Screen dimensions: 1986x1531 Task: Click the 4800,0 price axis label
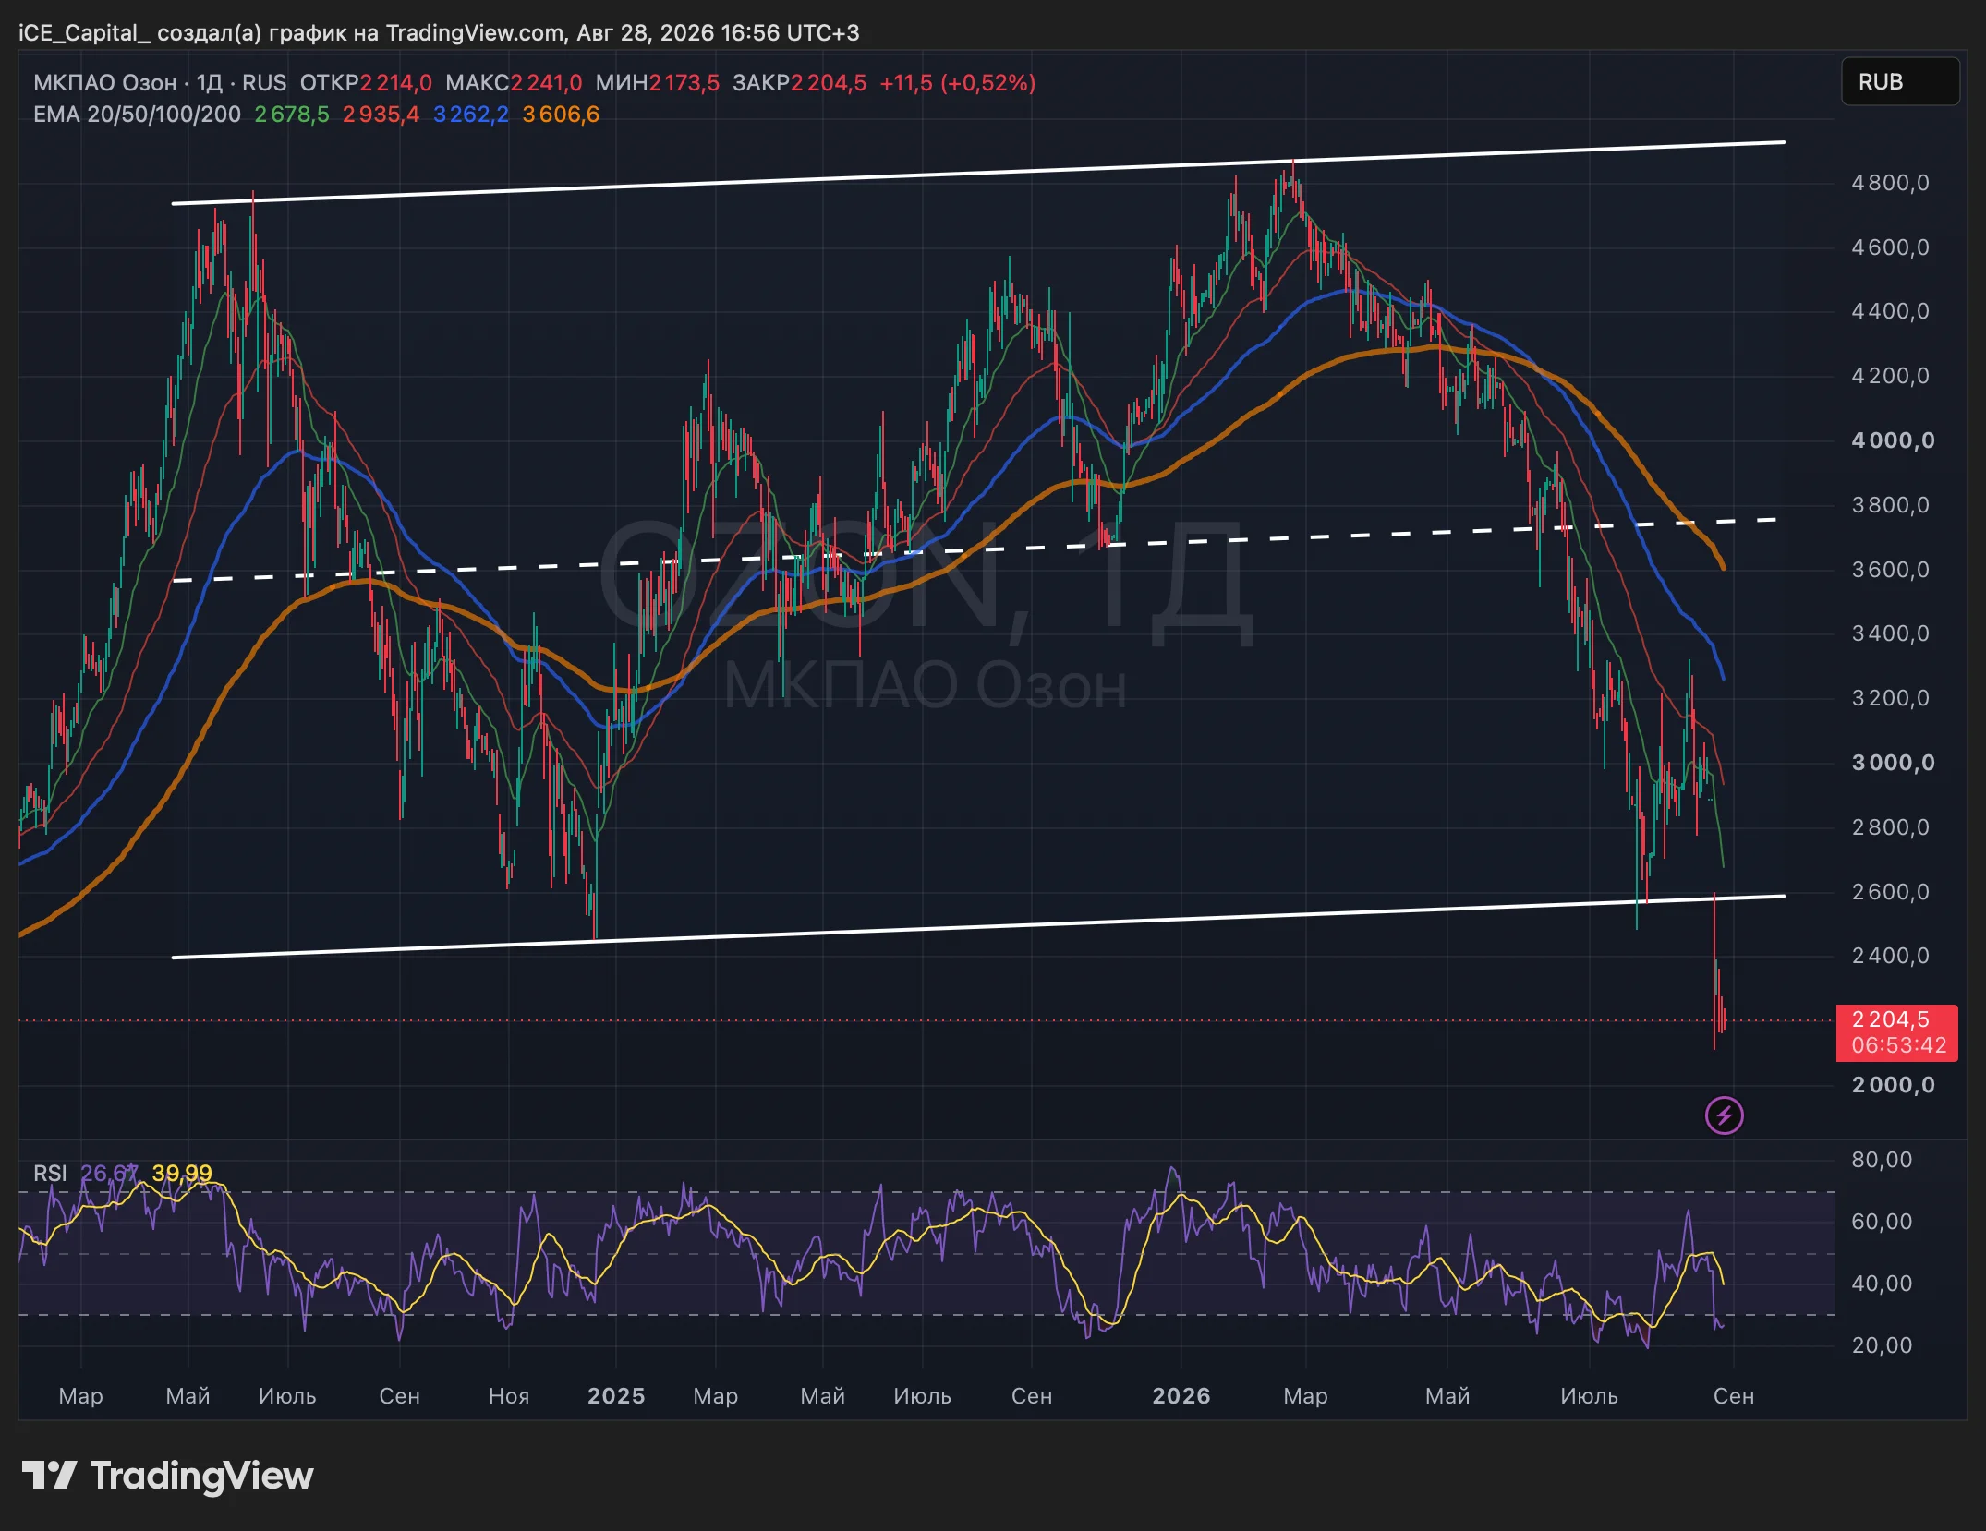[1890, 183]
